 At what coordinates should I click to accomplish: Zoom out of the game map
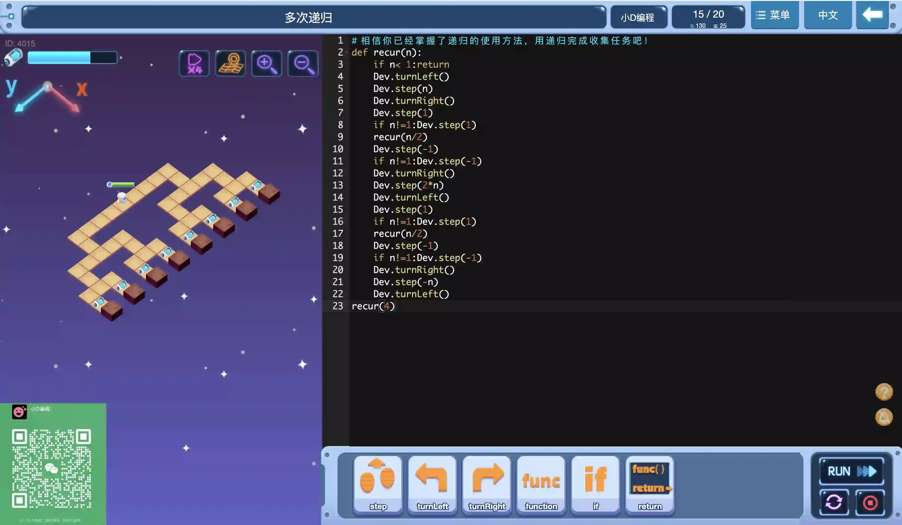(x=303, y=64)
